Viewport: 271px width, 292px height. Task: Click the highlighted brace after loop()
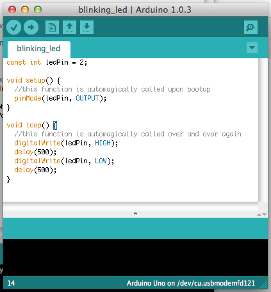[x=55, y=126]
